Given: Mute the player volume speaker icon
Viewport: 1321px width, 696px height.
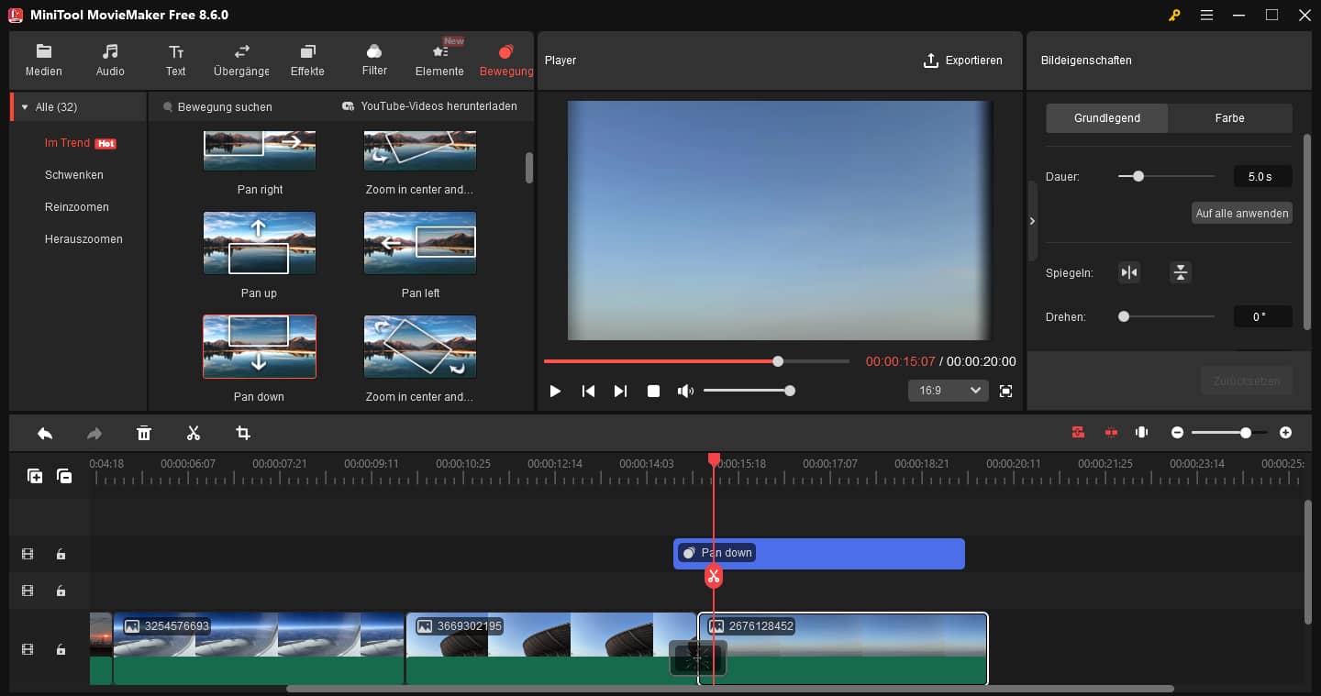Looking at the screenshot, I should click(x=684, y=391).
